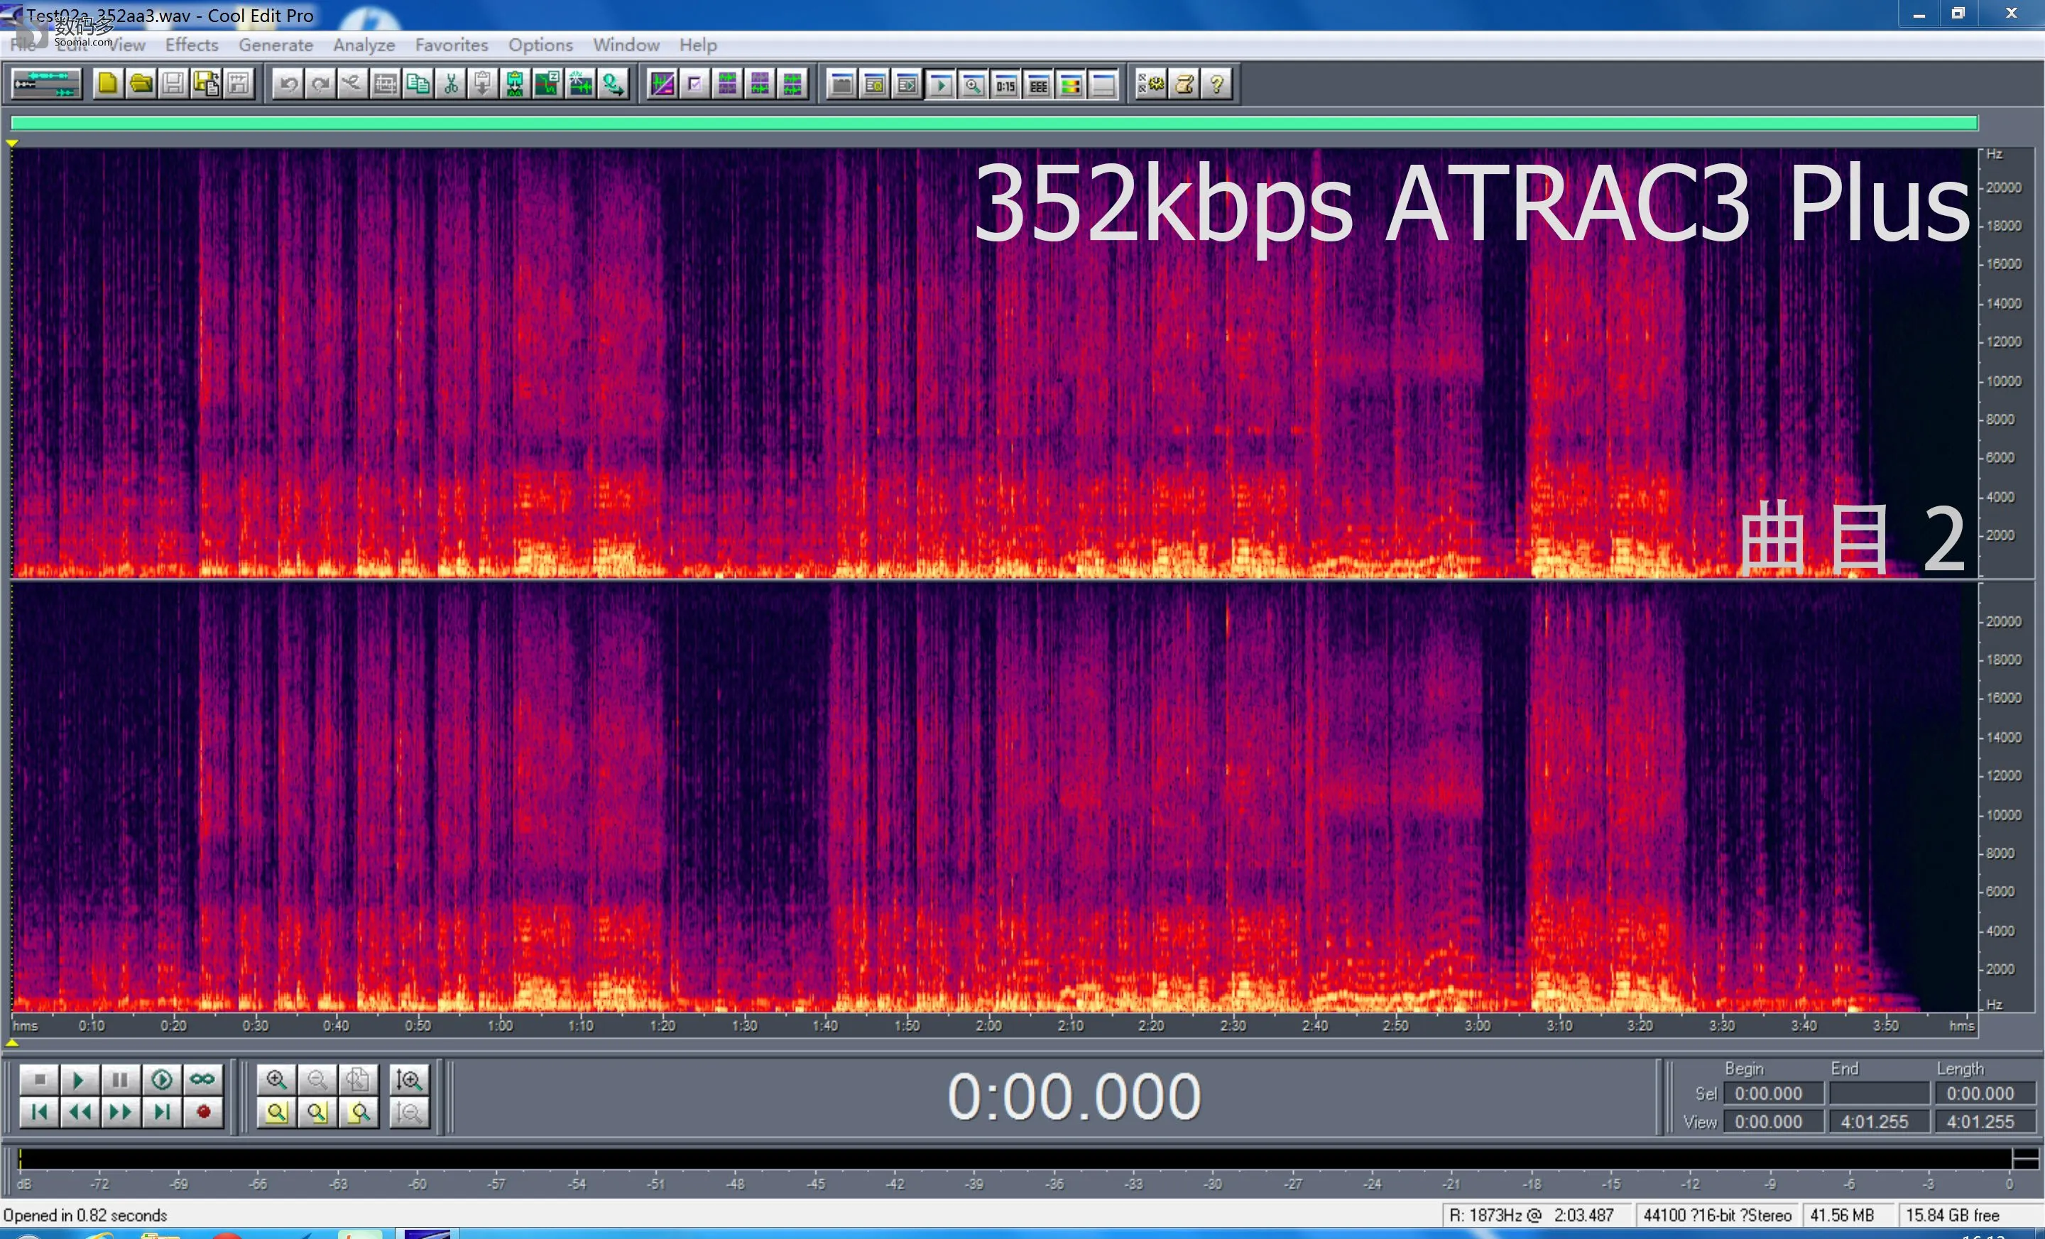Image resolution: width=2045 pixels, height=1239 pixels.
Task: Click the Copy pages icon
Action: pyautogui.click(x=418, y=84)
